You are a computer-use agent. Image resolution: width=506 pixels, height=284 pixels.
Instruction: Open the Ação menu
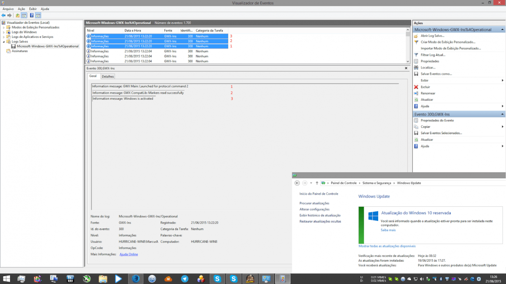coord(21,9)
